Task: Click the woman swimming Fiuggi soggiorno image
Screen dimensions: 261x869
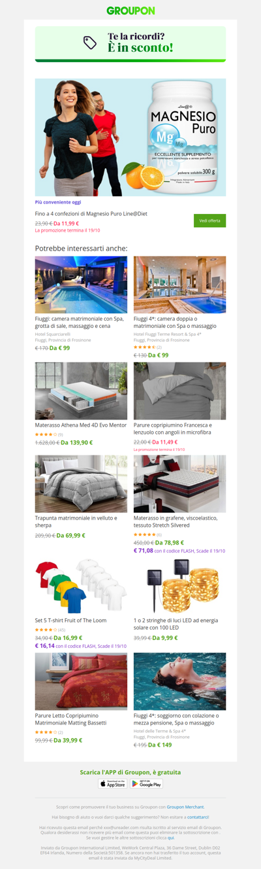Action: point(179,681)
